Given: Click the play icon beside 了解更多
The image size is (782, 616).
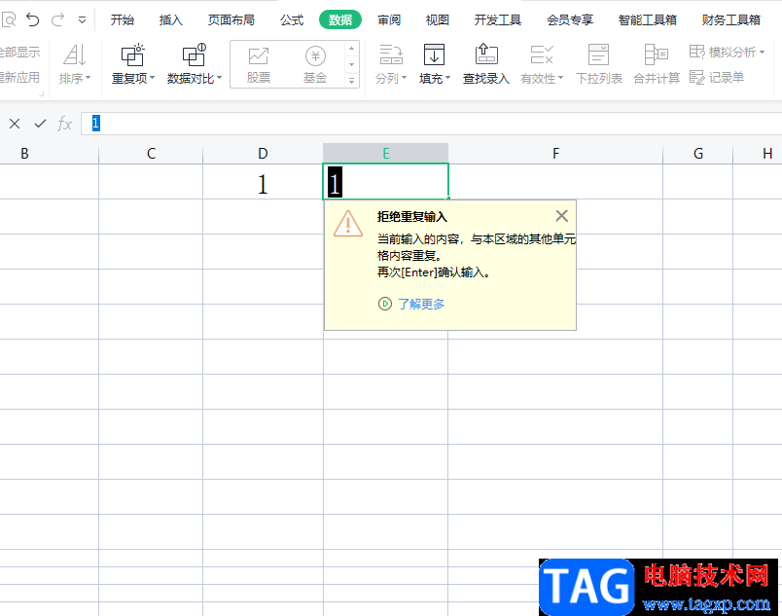Looking at the screenshot, I should (385, 304).
